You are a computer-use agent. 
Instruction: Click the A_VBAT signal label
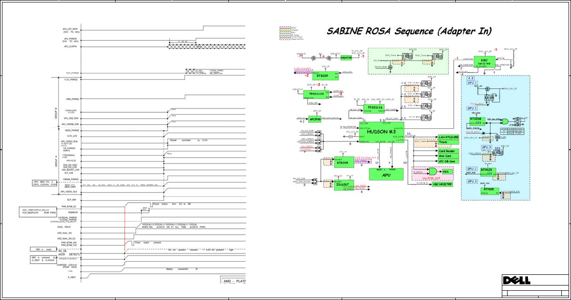tap(72, 277)
